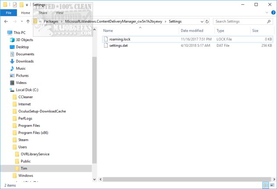Open Desktop in the sidebar
Viewport: 277px width, 189px height.
point(22,47)
